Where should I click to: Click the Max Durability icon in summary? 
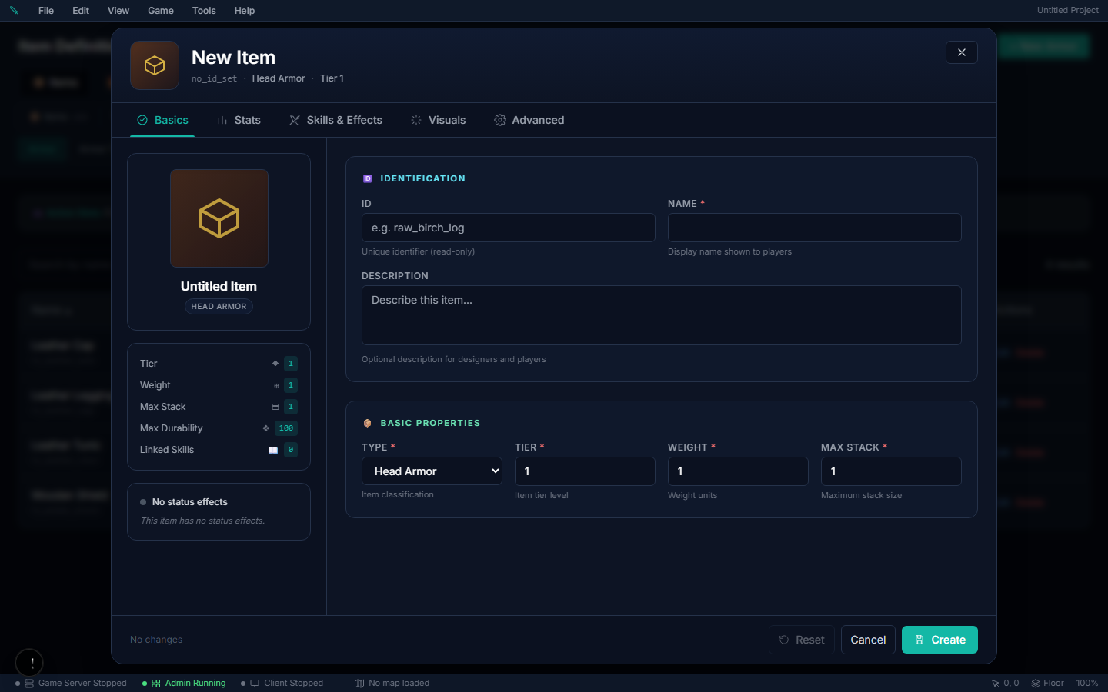click(265, 428)
